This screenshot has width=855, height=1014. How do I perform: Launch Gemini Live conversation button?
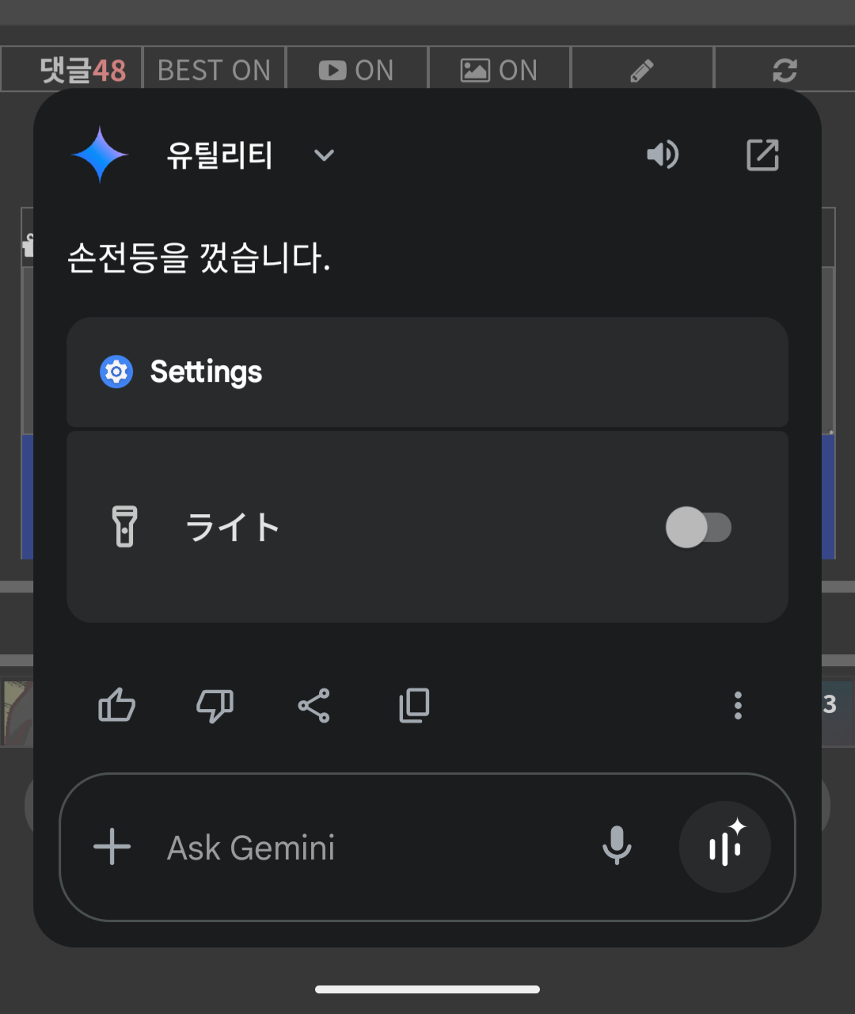click(x=725, y=847)
